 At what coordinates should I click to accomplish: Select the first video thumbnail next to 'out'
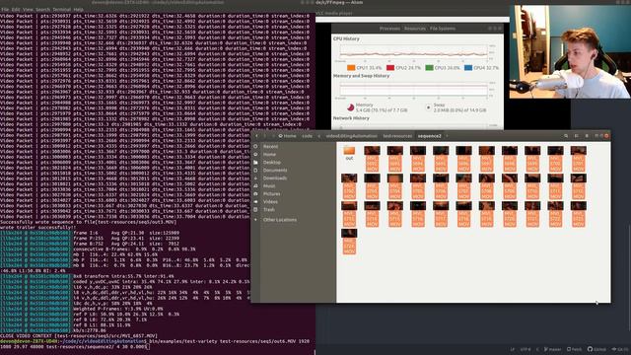(x=372, y=159)
